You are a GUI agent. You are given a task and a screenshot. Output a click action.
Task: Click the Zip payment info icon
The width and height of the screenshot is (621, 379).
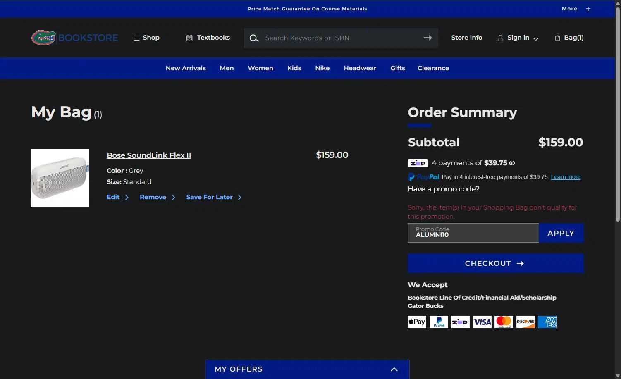(512, 163)
